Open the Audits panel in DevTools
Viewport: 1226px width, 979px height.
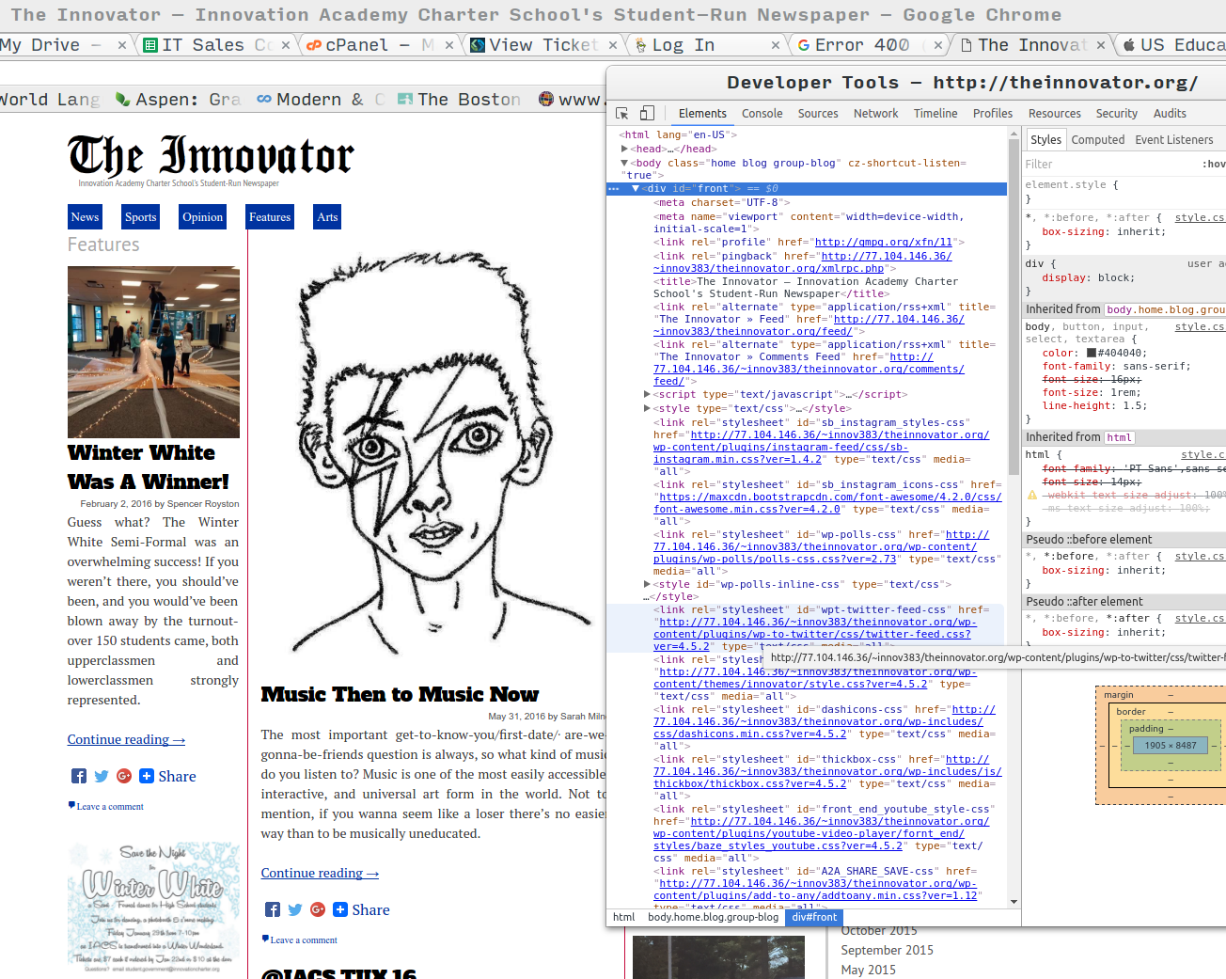coord(1170,113)
